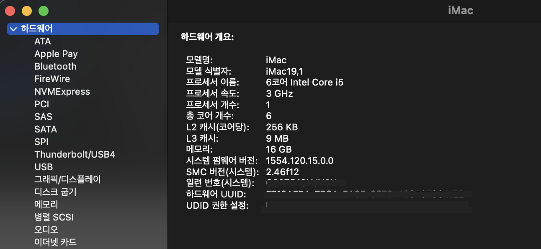
Task: Click the 모델명: label
Action: pyautogui.click(x=200, y=60)
